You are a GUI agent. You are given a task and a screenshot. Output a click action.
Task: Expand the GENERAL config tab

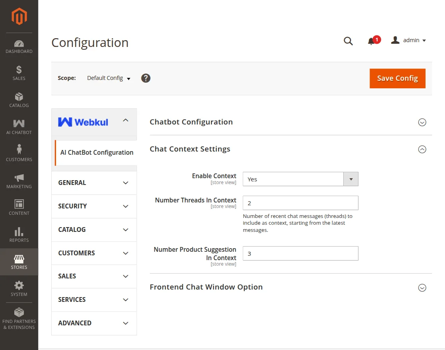pyautogui.click(x=94, y=183)
